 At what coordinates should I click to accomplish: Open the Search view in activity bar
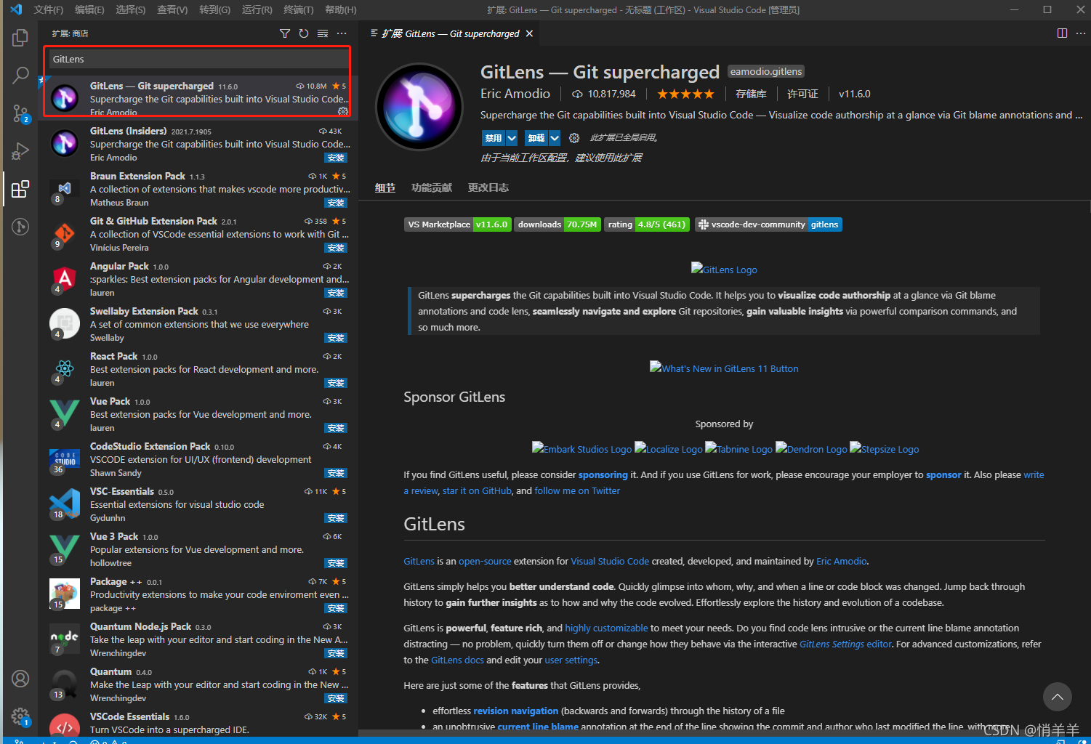pos(20,75)
